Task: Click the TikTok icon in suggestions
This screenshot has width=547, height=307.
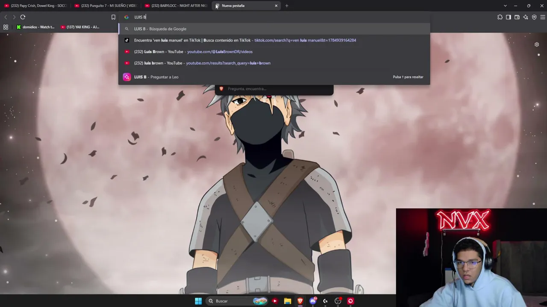Action: coord(126,40)
